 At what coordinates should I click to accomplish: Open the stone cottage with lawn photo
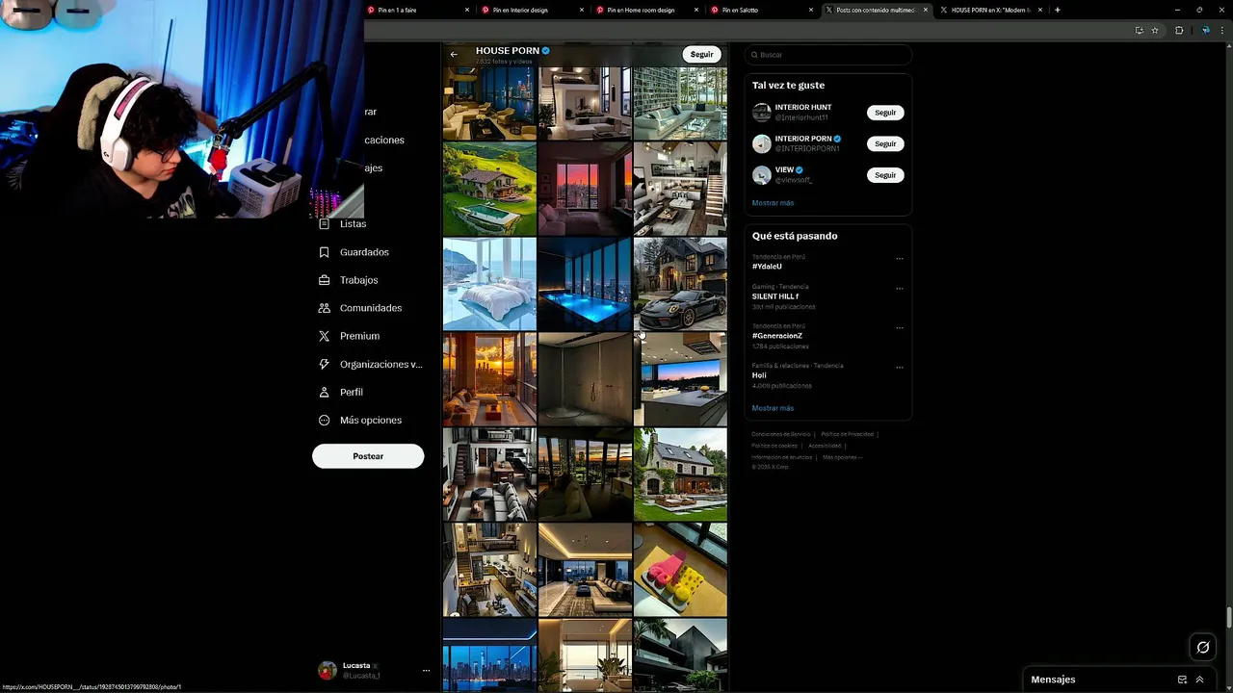pos(680,475)
